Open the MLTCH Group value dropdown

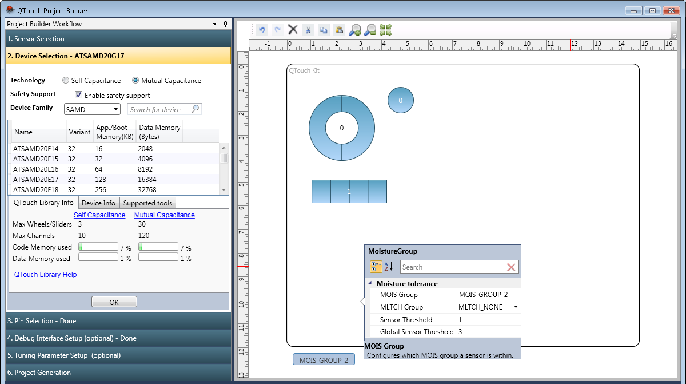tap(516, 307)
